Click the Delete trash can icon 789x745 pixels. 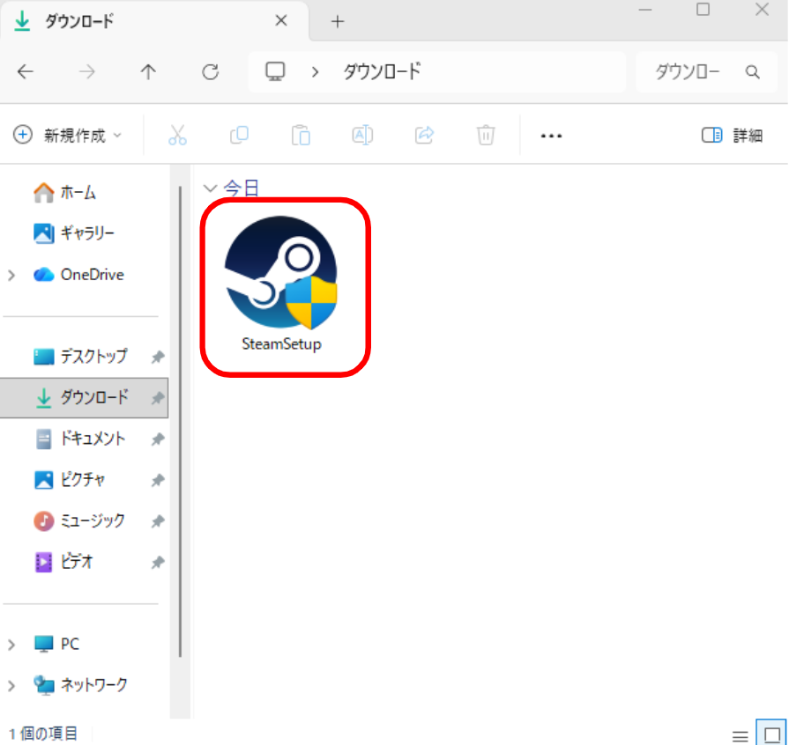pyautogui.click(x=486, y=136)
